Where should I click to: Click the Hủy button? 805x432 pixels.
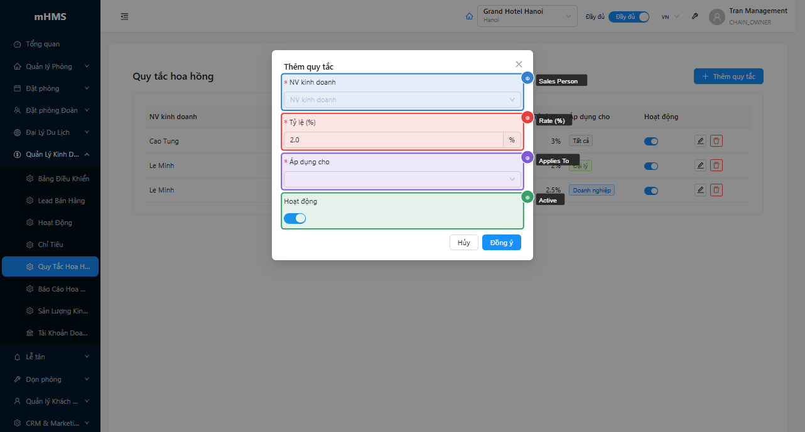[463, 243]
